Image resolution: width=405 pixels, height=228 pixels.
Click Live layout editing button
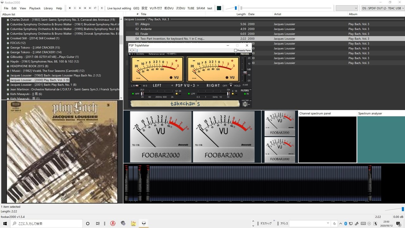[x=119, y=8]
